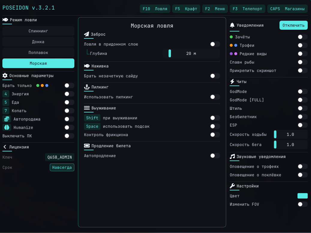The image size is (311, 233).
Task: Click the F3 Телепорт hotkey button
Action: point(247,9)
